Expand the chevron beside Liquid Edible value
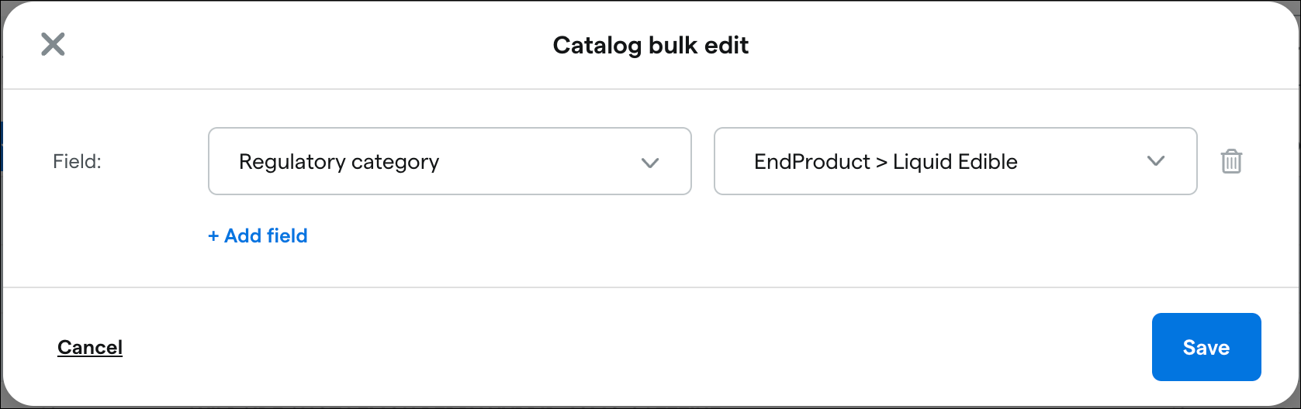 [1156, 161]
